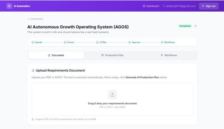Click the Production Plan tab icon
224x129 pixels.
click(x=103, y=55)
